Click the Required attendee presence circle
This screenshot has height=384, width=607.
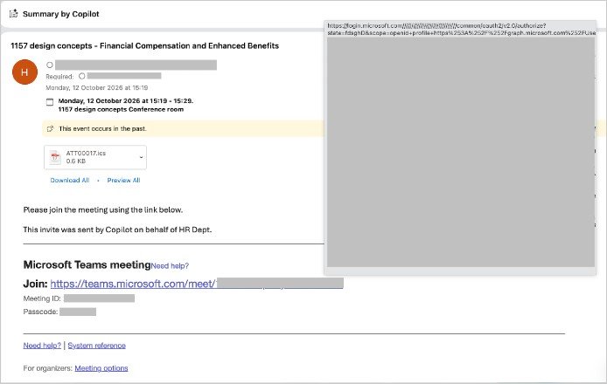tap(81, 76)
